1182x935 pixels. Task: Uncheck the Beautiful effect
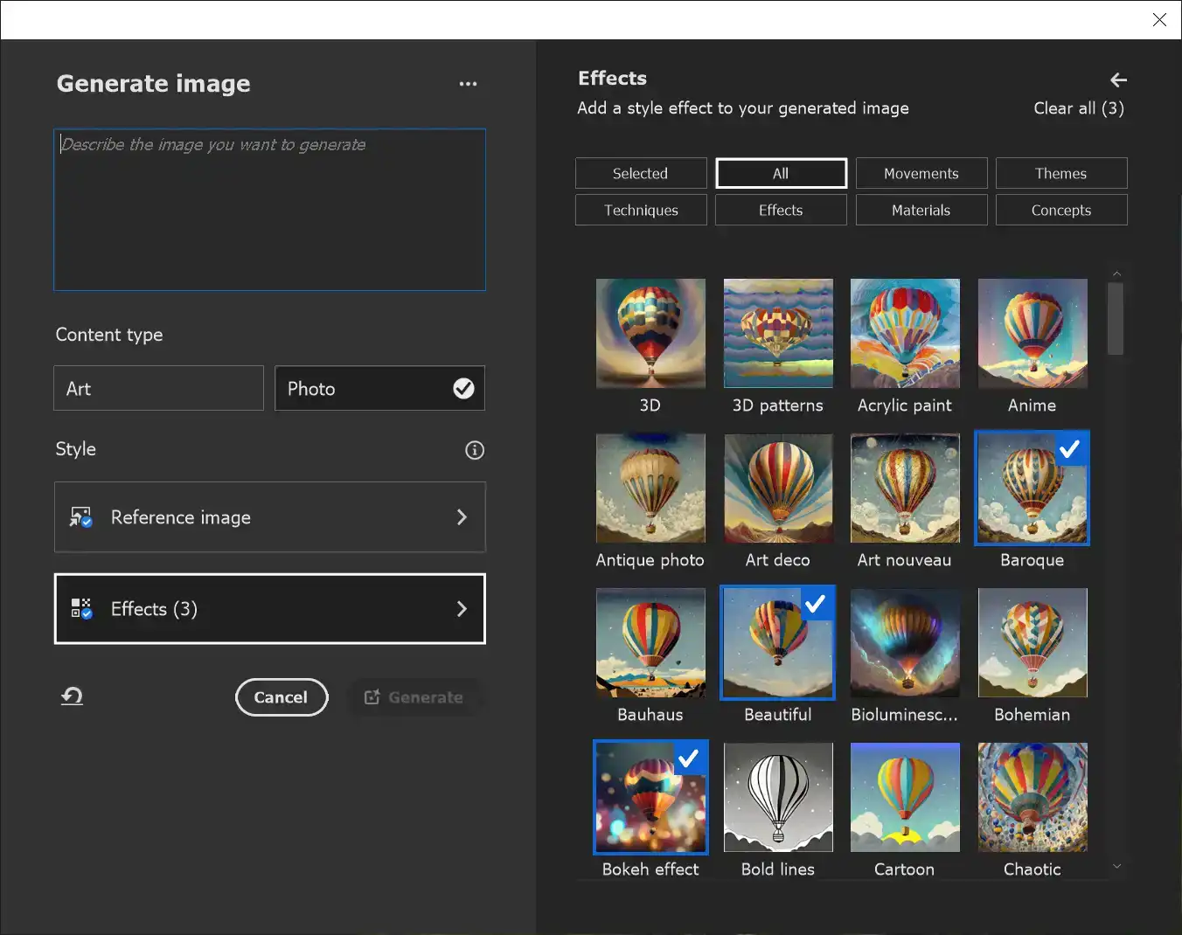815,603
